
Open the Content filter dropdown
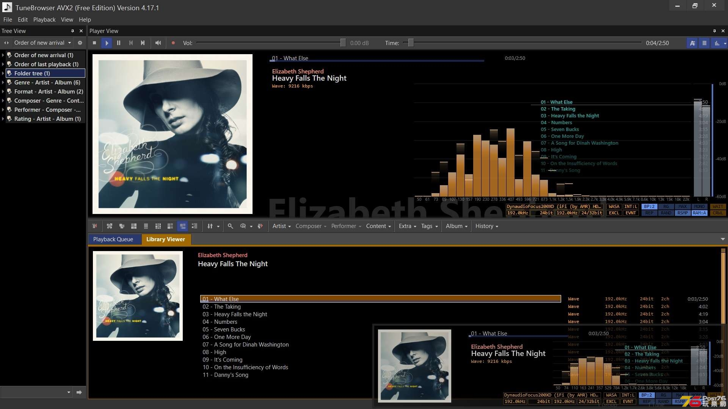click(378, 226)
